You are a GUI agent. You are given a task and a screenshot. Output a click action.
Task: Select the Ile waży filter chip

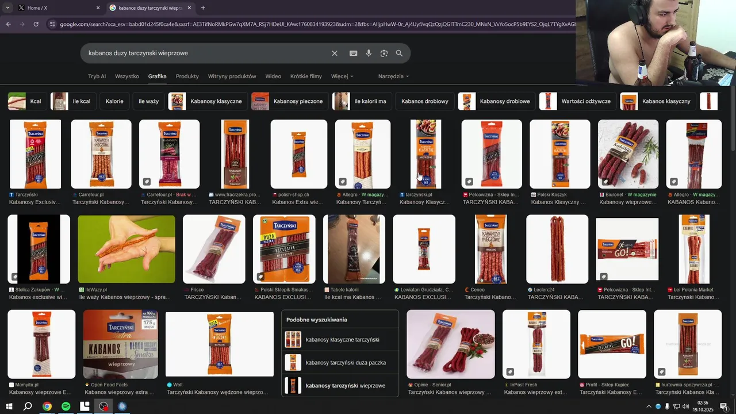point(148,101)
